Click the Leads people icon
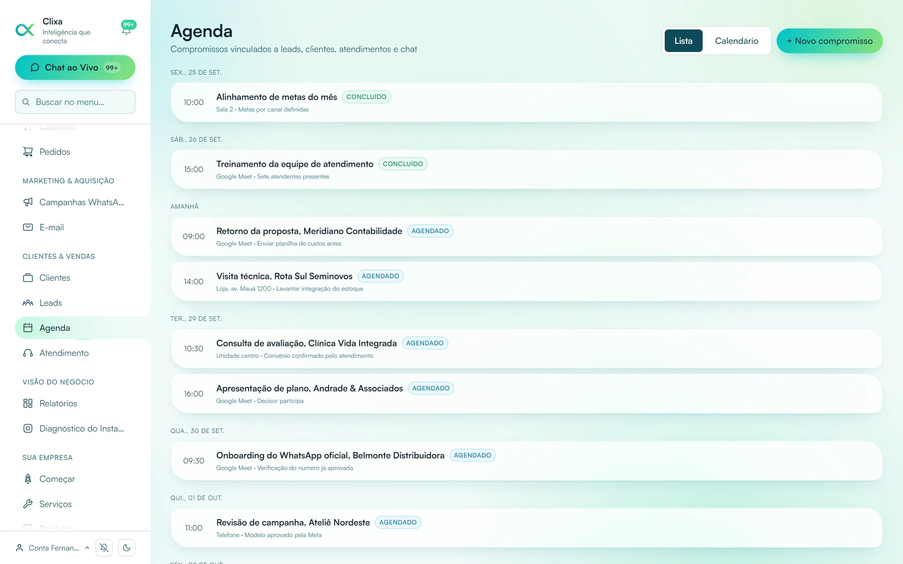903x564 pixels. click(x=28, y=303)
